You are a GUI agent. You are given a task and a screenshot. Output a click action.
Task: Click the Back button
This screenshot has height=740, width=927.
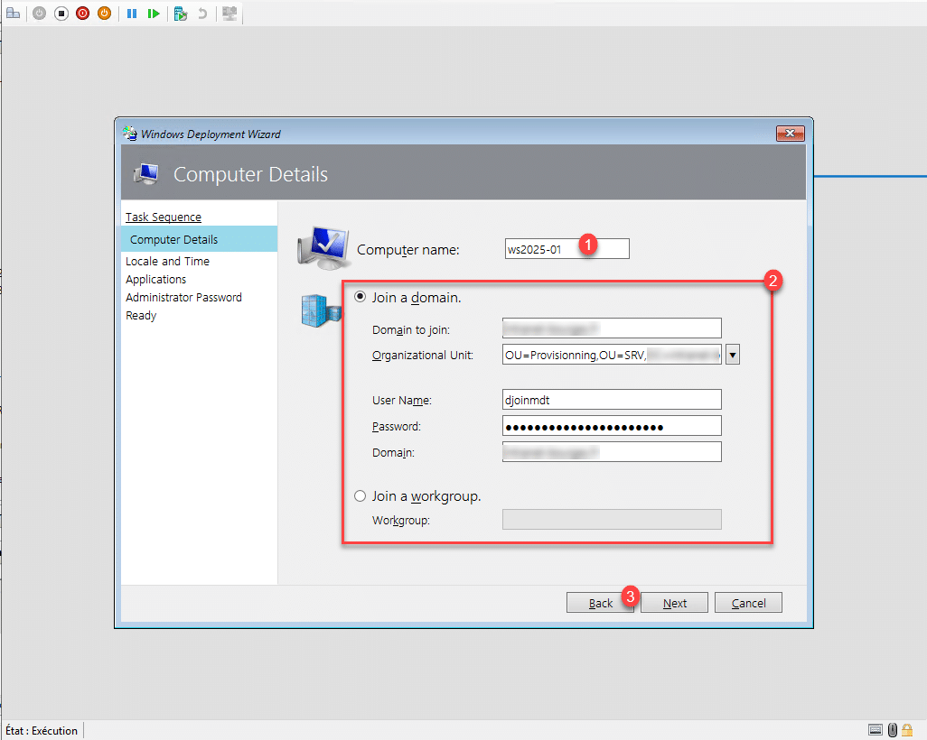click(600, 603)
